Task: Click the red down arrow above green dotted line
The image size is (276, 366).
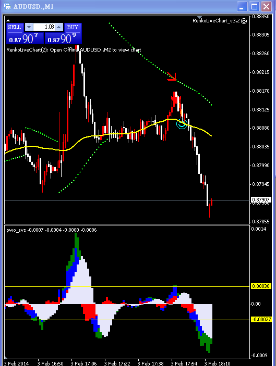Action: point(172,77)
